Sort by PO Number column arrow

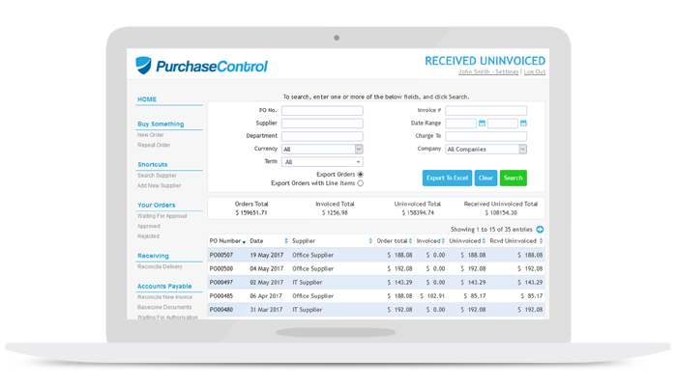coord(244,242)
